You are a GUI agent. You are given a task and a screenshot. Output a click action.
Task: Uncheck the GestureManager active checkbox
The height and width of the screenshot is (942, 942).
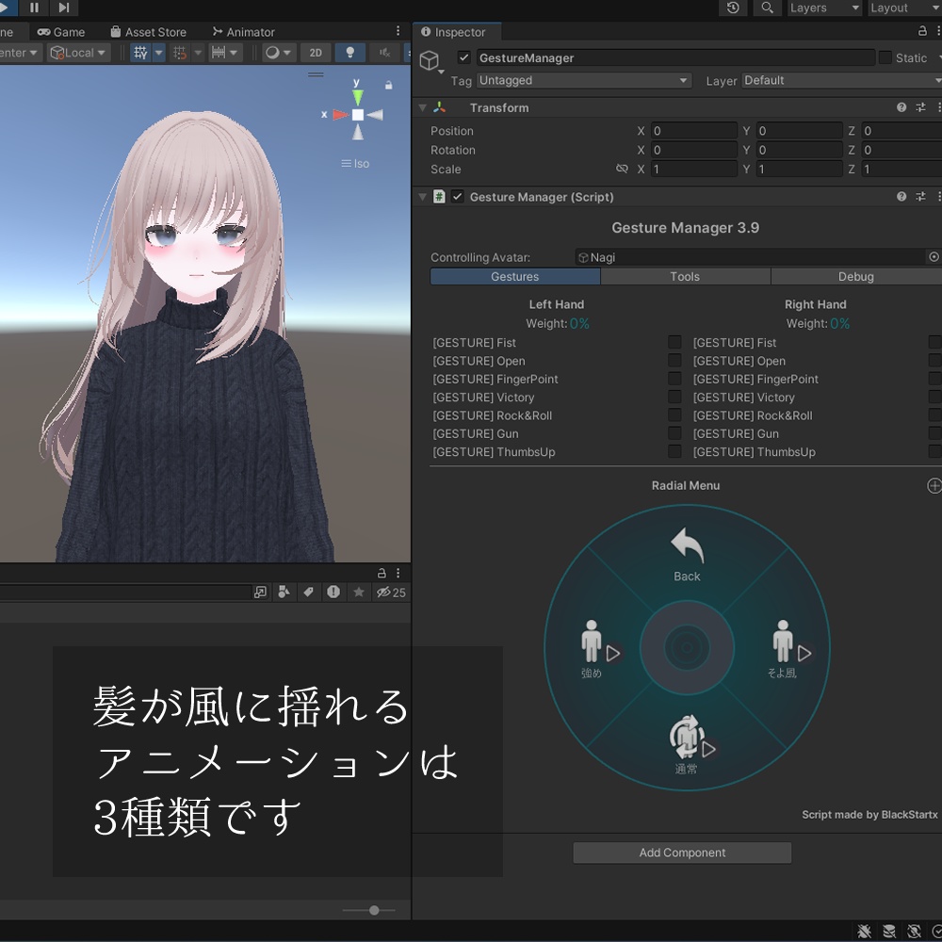click(x=463, y=57)
